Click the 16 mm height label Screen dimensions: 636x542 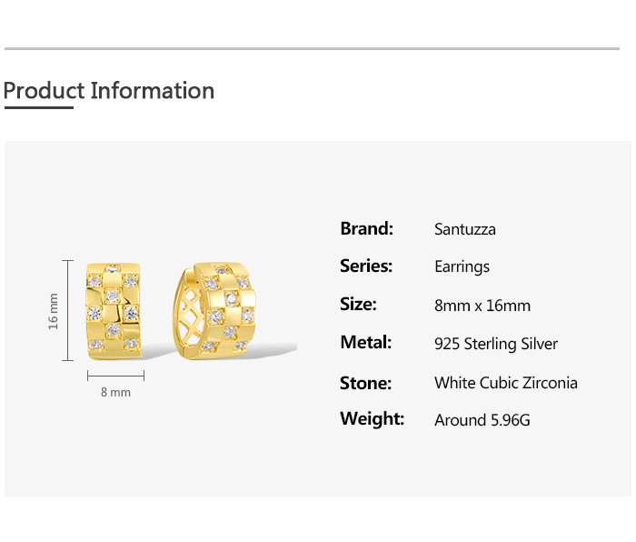point(54,310)
